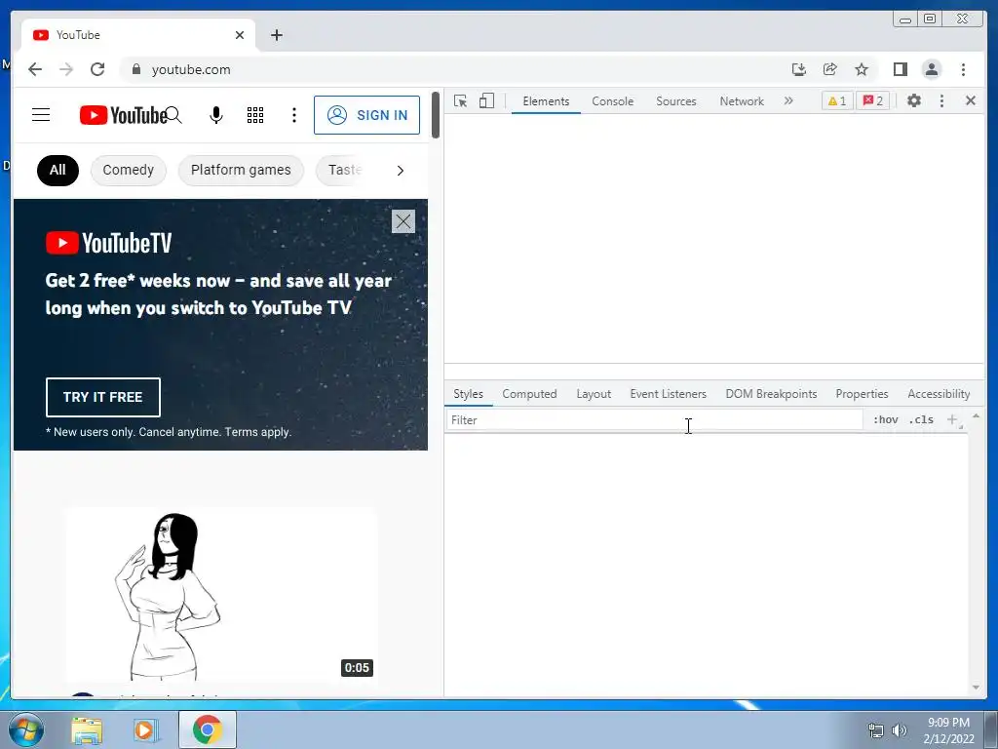
Task: Click the SIGN IN button
Action: coord(366,115)
